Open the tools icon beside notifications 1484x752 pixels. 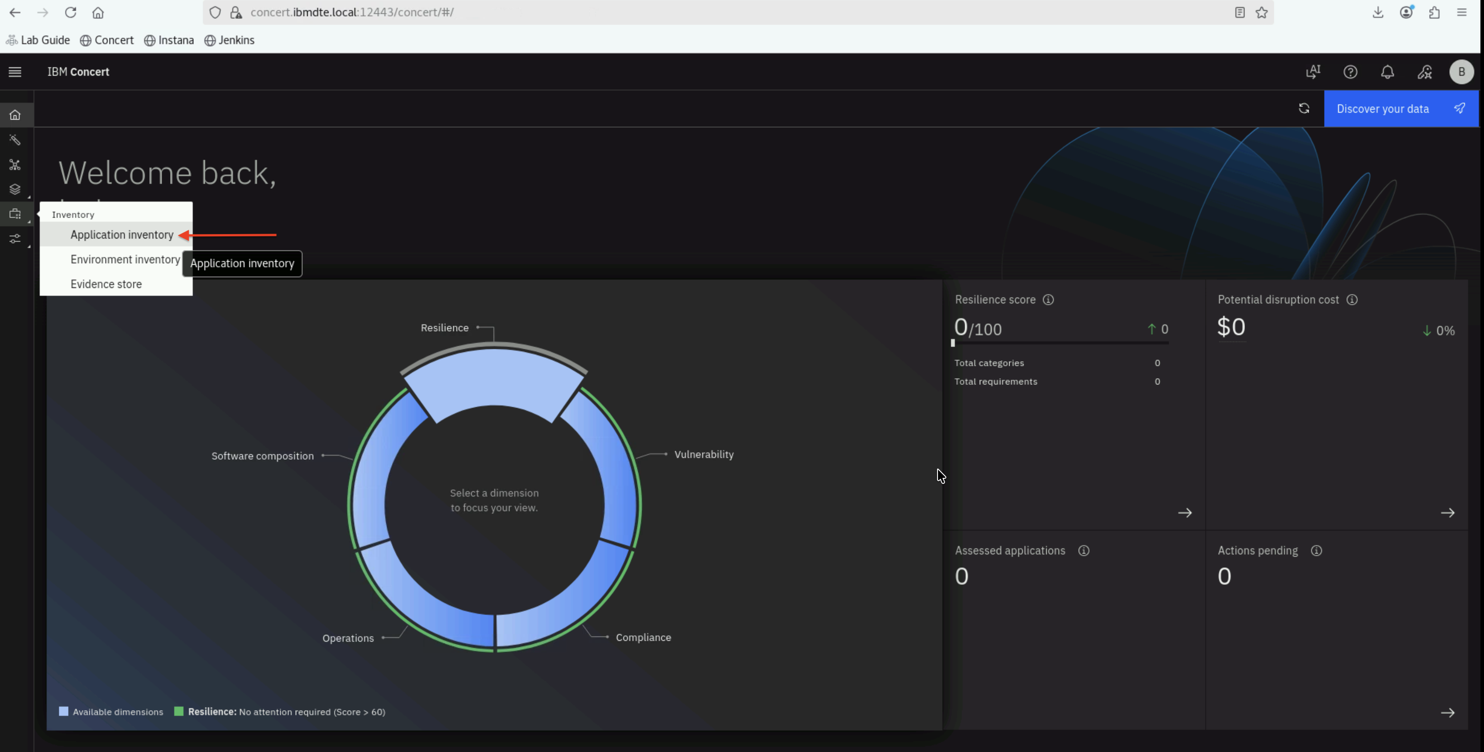[1424, 72]
